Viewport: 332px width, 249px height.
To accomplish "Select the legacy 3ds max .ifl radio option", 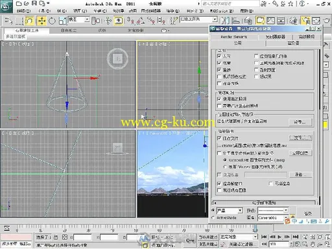I will [x=225, y=167].
